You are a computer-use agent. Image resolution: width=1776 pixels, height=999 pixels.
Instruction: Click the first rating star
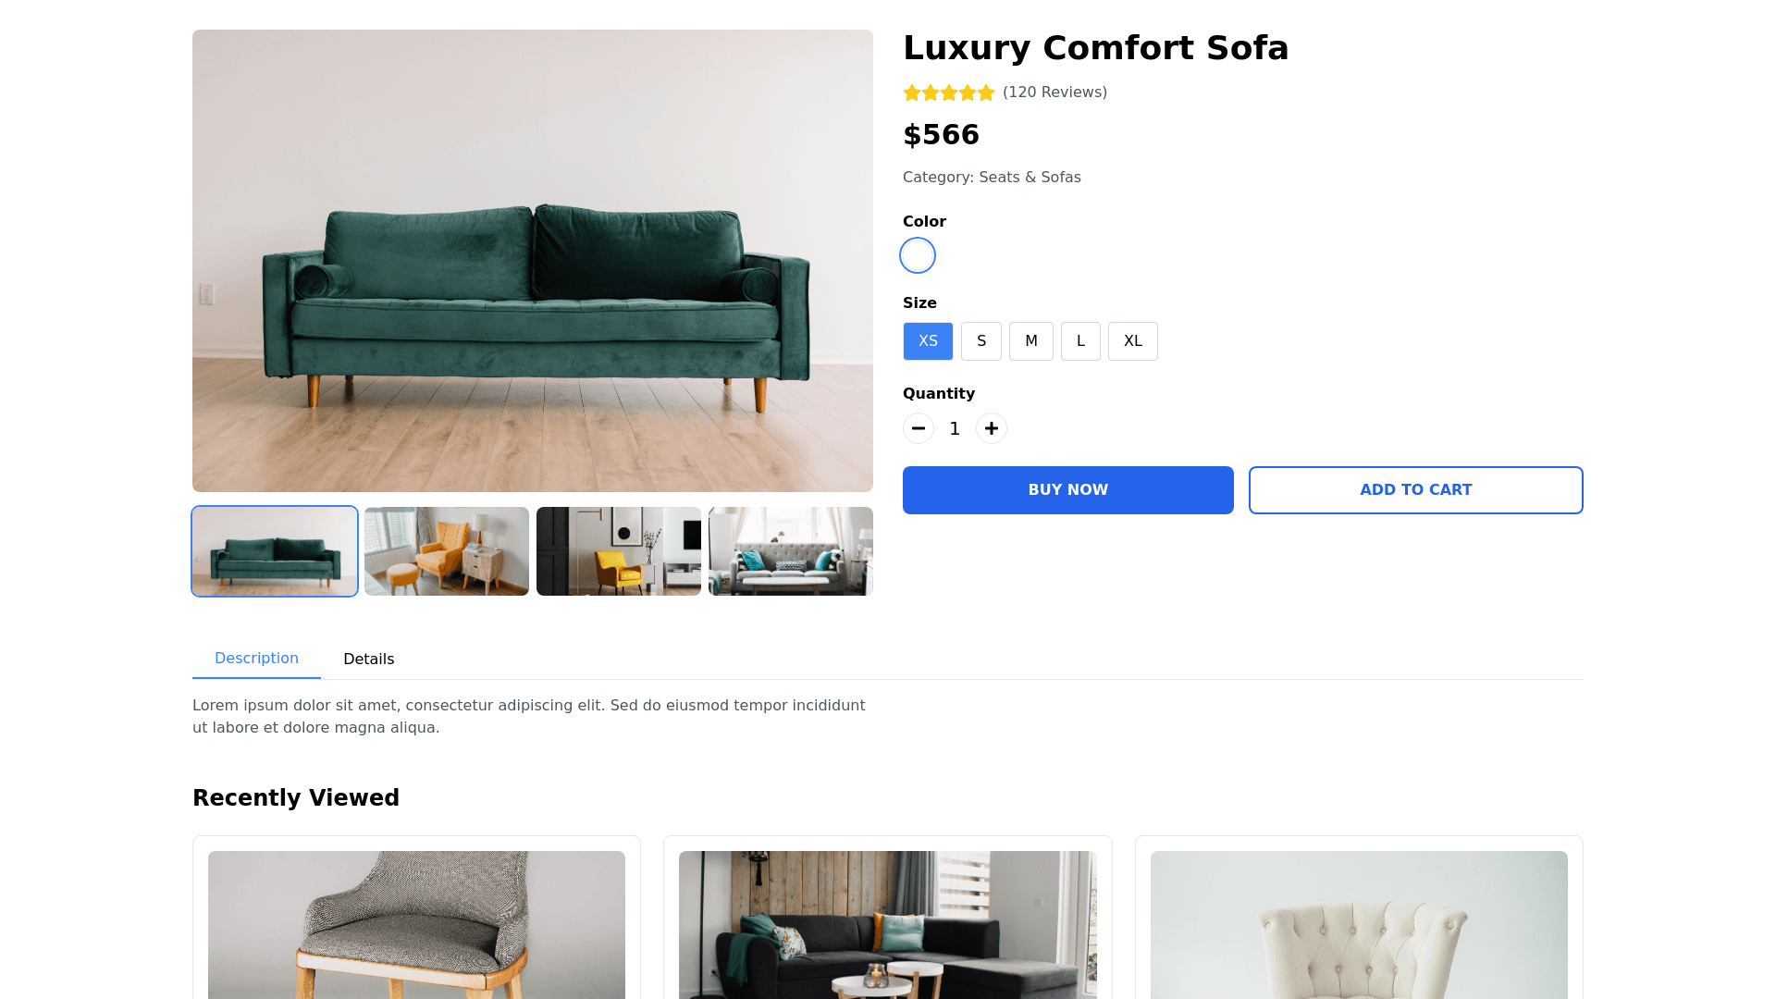point(912,92)
